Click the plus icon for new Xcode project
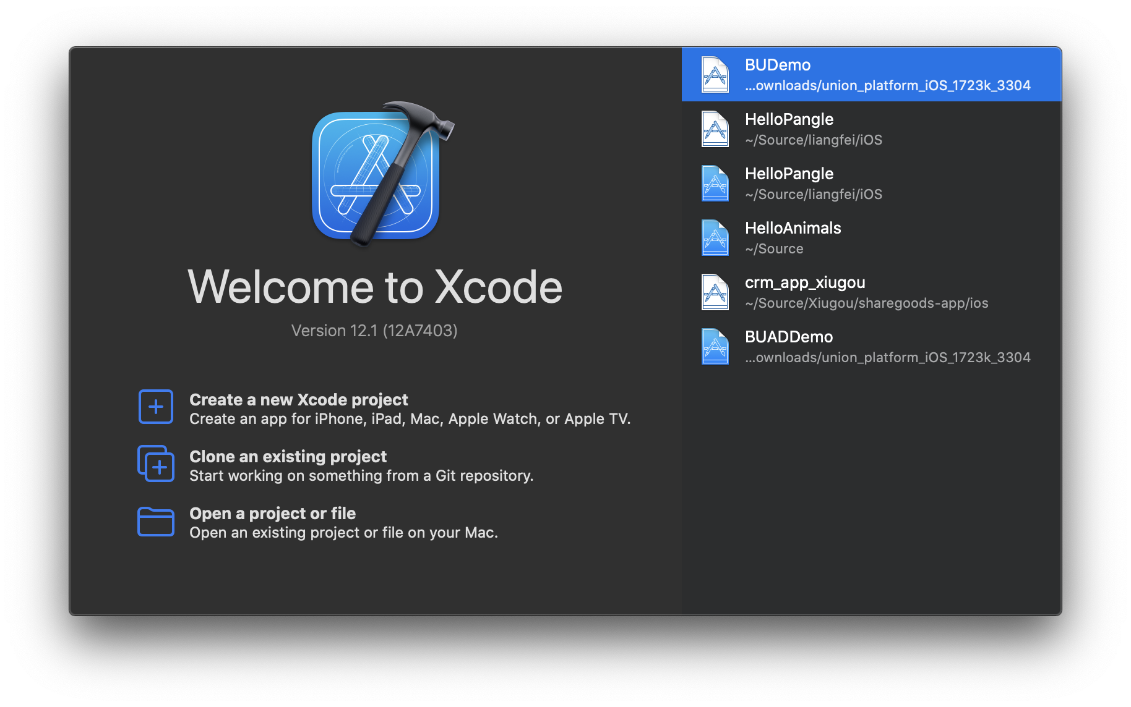The width and height of the screenshot is (1131, 707). click(156, 407)
